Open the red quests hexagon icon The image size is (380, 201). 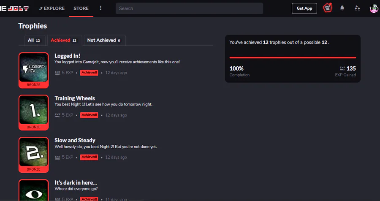click(x=327, y=8)
